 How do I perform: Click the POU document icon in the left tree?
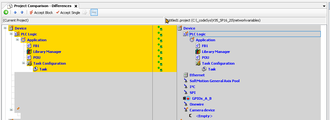[x=29, y=57]
